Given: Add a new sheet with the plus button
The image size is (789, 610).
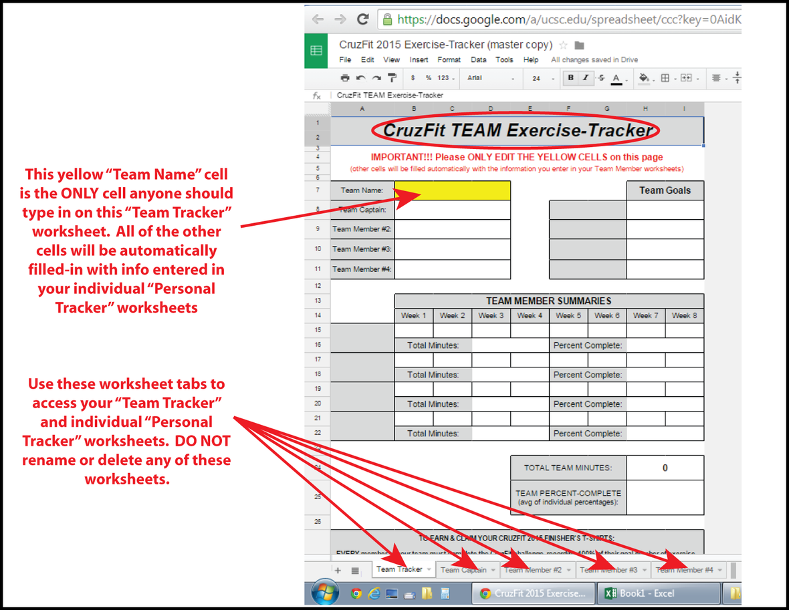Looking at the screenshot, I should 338,571.
